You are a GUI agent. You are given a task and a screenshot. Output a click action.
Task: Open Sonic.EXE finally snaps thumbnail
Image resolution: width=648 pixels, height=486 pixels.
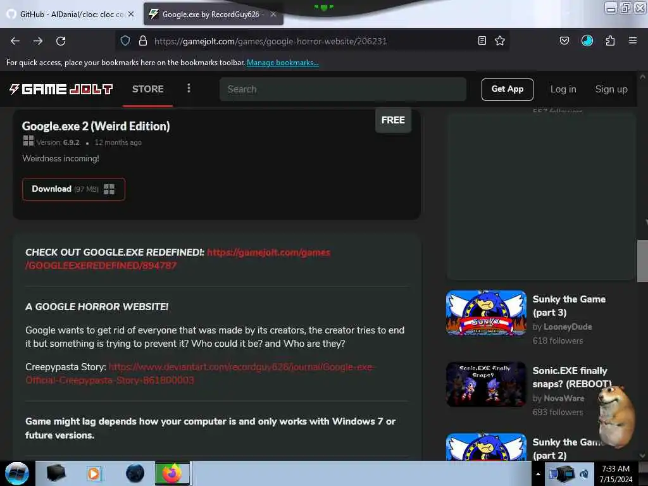click(486, 384)
